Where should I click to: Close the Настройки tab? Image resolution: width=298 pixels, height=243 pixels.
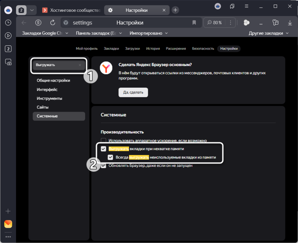(x=164, y=10)
